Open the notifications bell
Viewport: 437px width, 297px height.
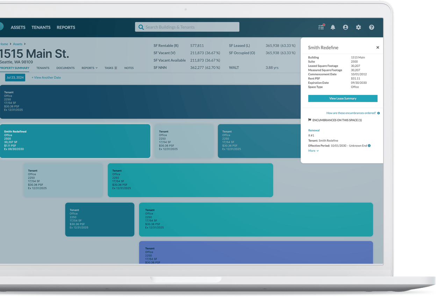click(333, 27)
